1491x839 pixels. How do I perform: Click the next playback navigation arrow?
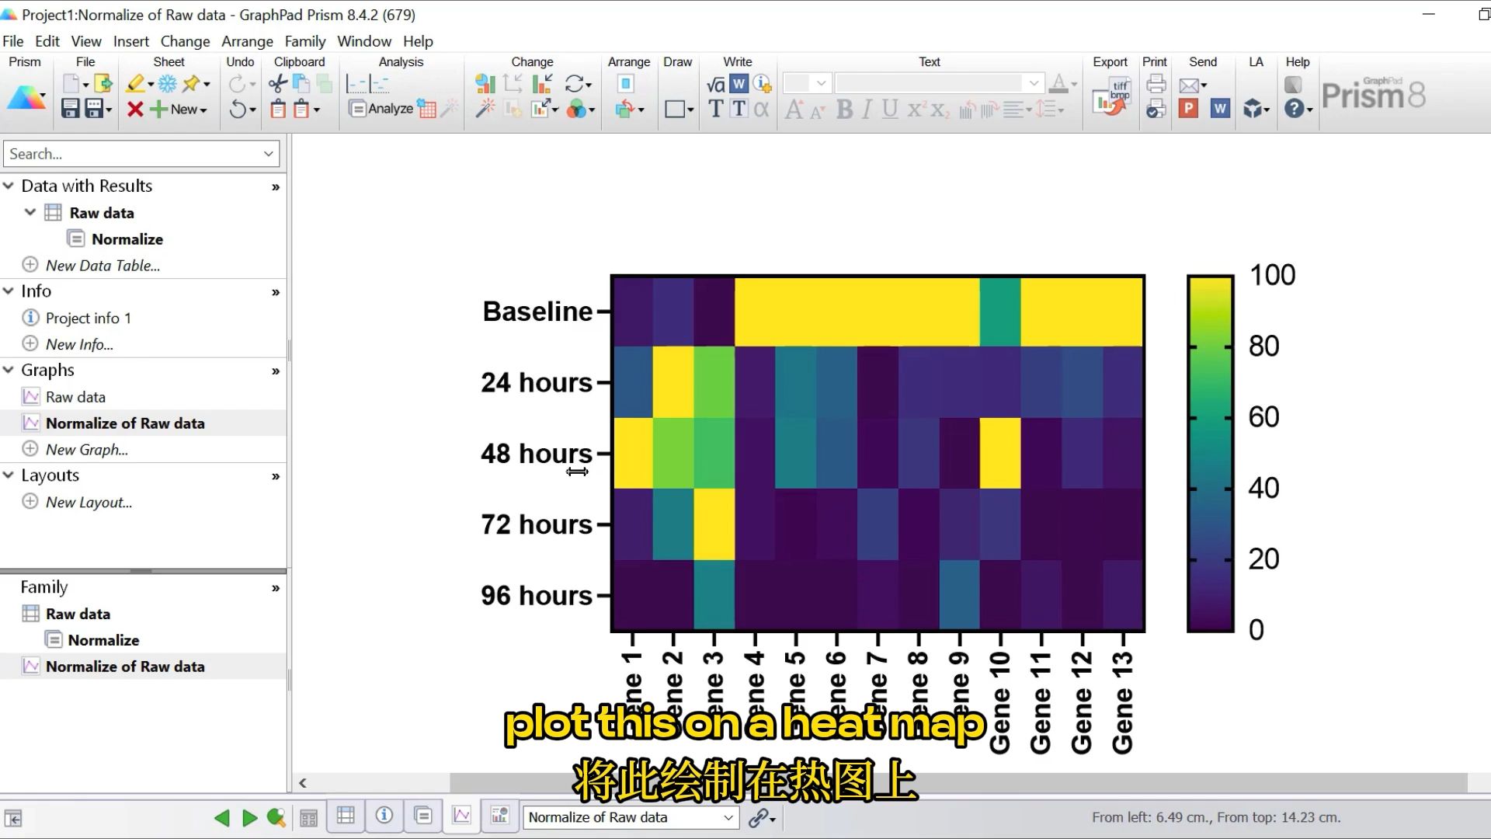click(248, 816)
